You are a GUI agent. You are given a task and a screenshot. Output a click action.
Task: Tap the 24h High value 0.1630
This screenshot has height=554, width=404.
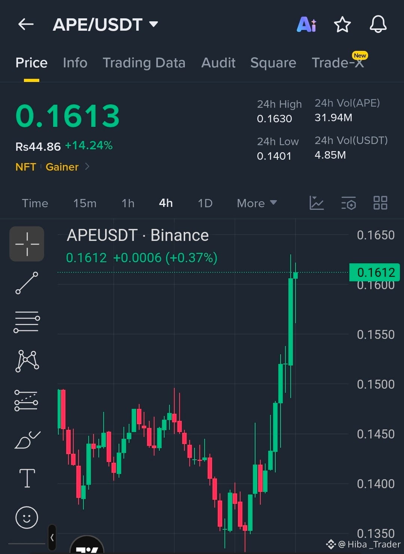tap(274, 119)
